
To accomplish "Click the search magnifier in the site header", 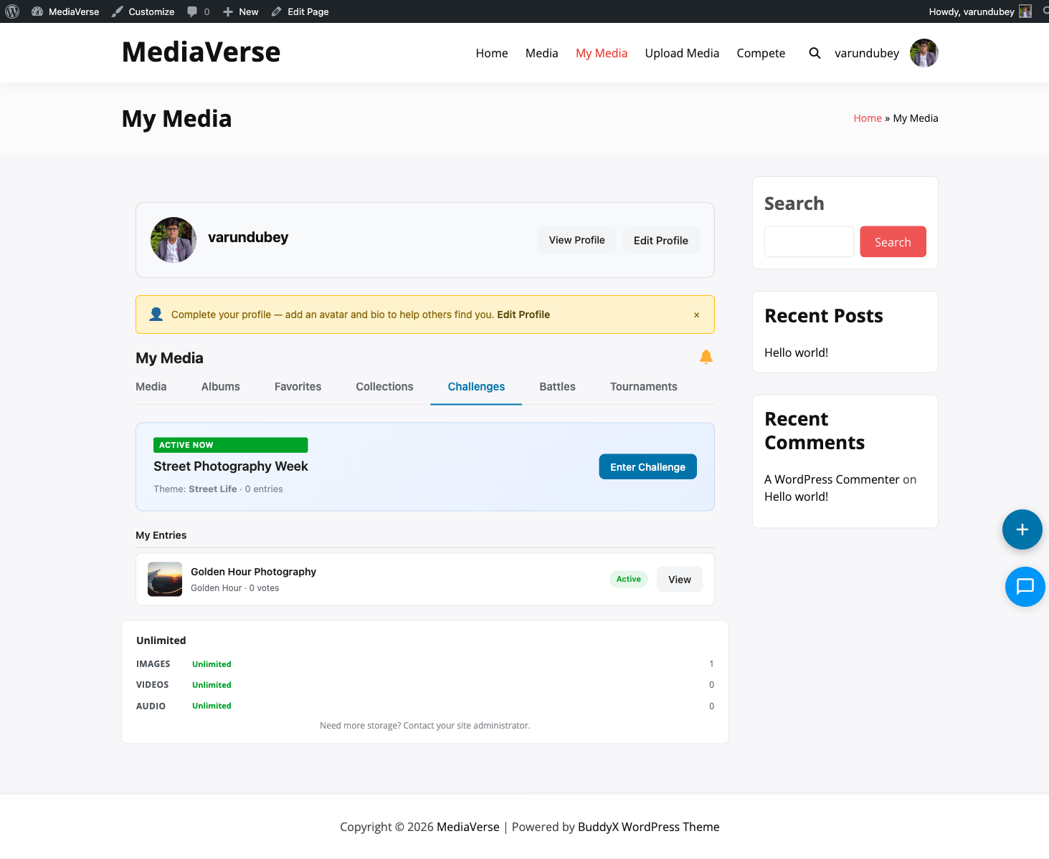I will pos(815,52).
